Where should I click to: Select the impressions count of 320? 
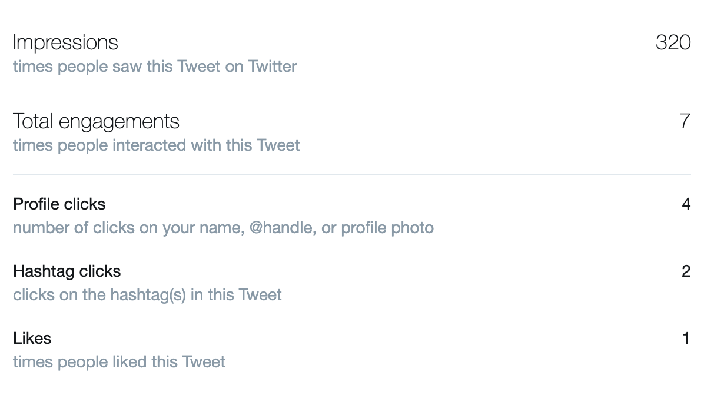[673, 43]
